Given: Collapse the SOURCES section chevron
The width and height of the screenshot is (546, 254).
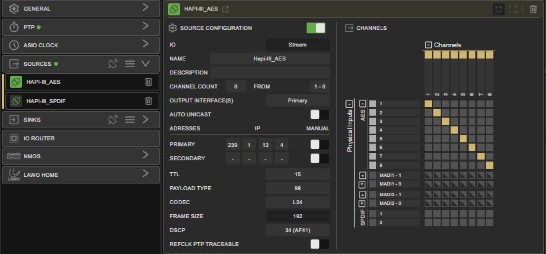Looking at the screenshot, I should (145, 64).
